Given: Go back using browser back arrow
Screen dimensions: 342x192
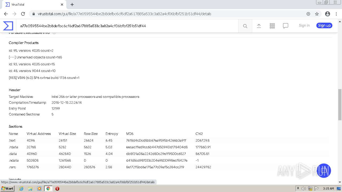Looking at the screenshot, I should tap(6, 14).
